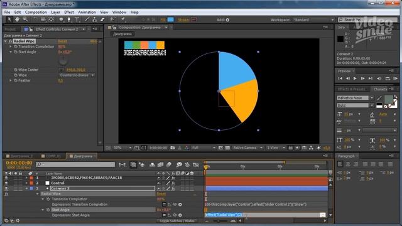
Task: Click the Wipe Center crosshair button
Action: pyautogui.click(x=61, y=70)
